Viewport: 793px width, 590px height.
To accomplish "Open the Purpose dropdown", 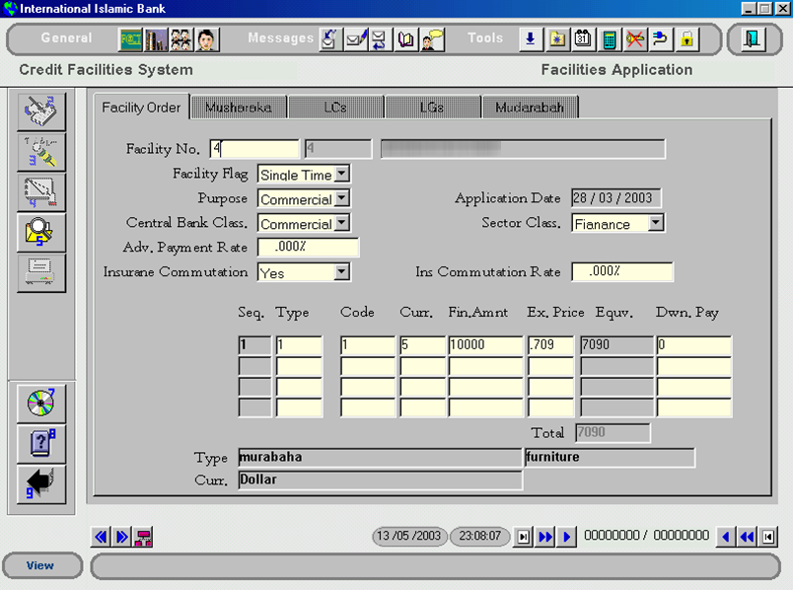I will [x=341, y=199].
